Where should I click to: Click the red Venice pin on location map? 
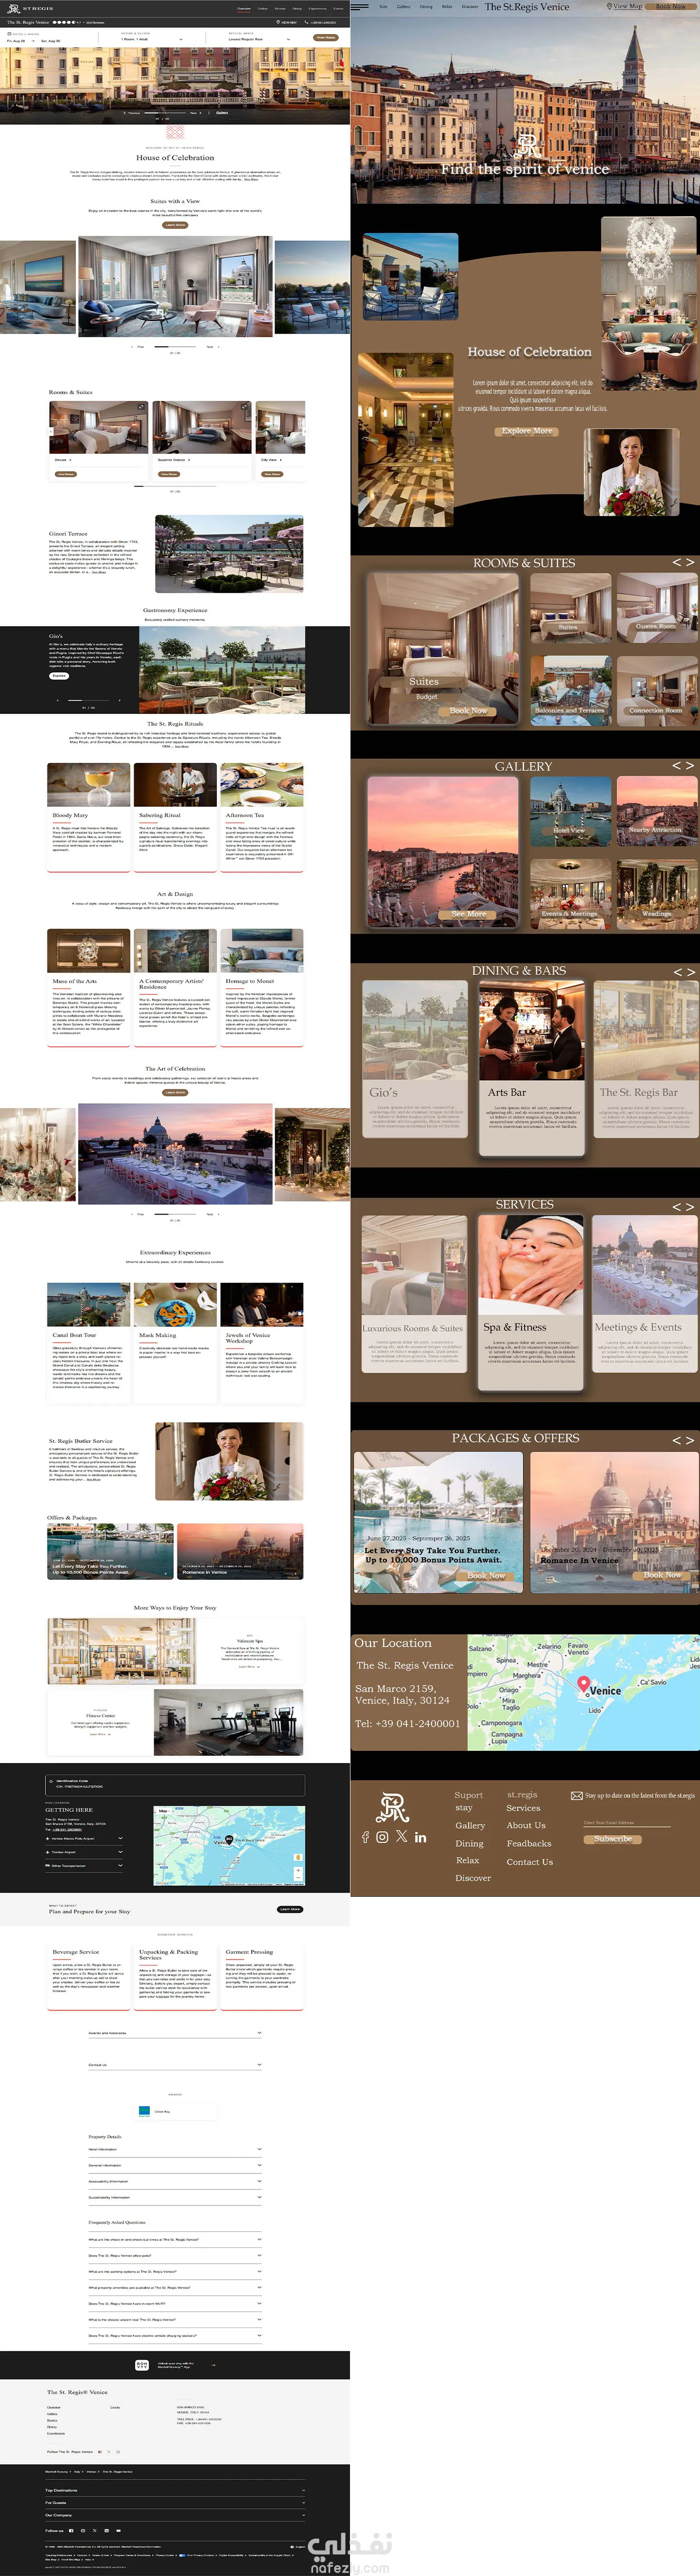[x=584, y=1686]
